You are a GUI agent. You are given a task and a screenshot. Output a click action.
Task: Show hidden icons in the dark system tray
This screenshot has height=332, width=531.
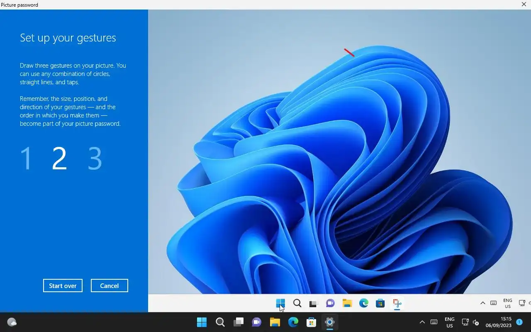click(x=422, y=322)
